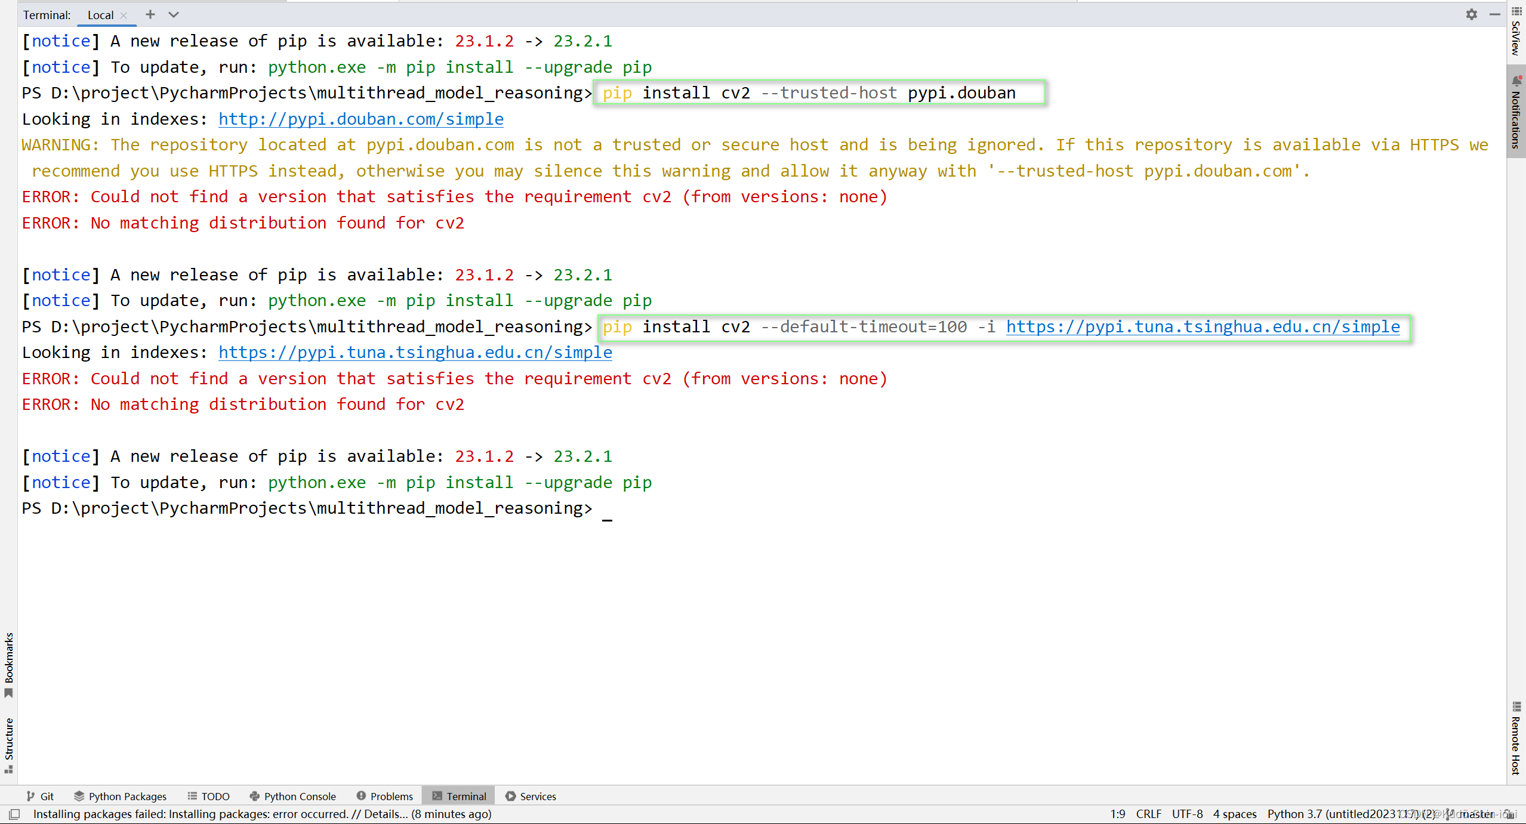Open the tsinghua URL in the pip install command
Image resolution: width=1526 pixels, height=824 pixels.
[x=1203, y=326]
